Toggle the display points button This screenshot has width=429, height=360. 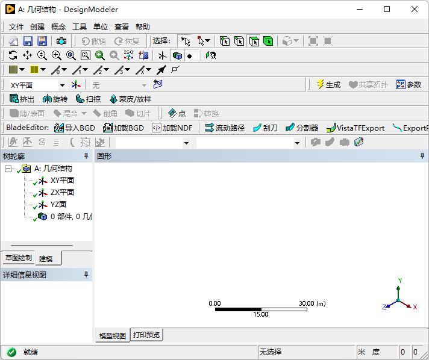click(x=190, y=55)
